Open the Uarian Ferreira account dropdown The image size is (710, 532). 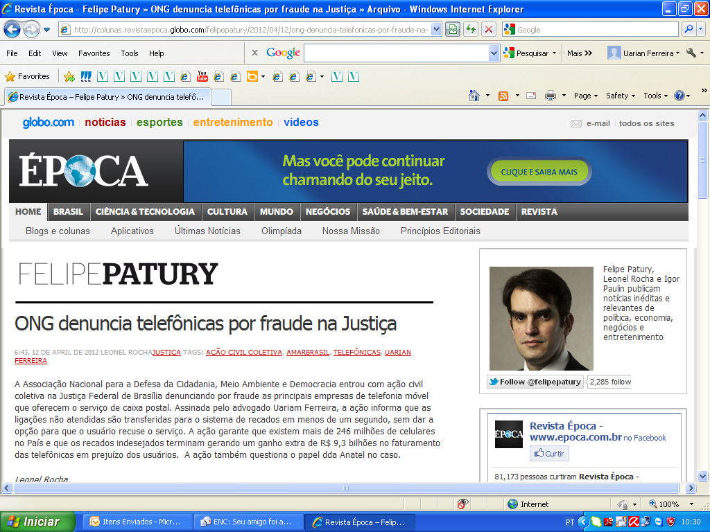[643, 53]
